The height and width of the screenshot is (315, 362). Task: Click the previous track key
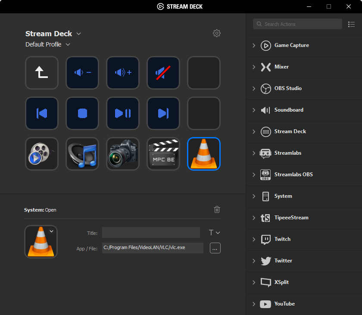(41, 113)
